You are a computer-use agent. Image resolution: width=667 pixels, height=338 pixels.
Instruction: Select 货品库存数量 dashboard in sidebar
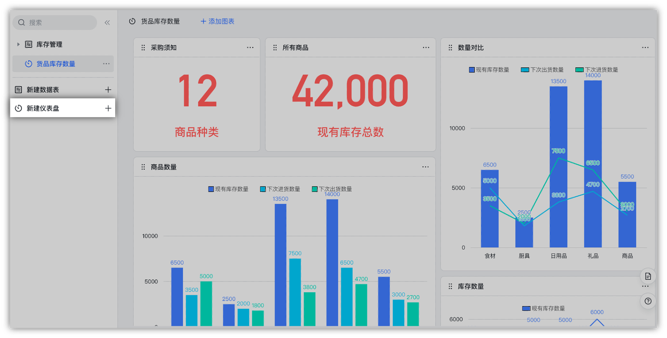click(x=55, y=64)
